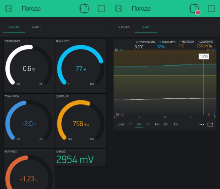The height and width of the screenshot is (189, 220).
Task: Click the white temperature line on the chart
Action: coord(165,99)
